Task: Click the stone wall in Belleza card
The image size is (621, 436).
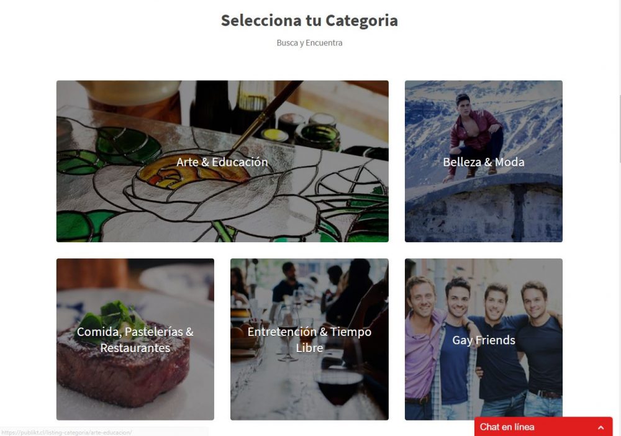Action: [484, 214]
